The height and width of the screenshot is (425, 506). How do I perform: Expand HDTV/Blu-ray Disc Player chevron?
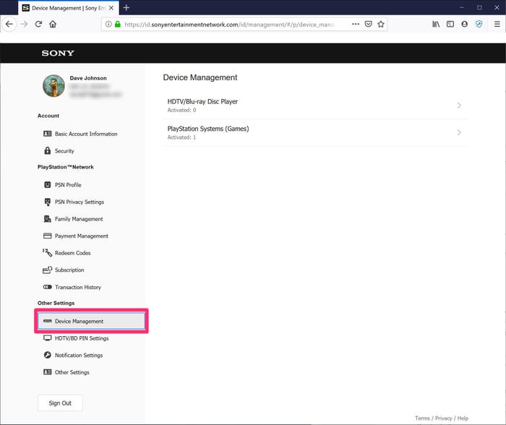coord(459,106)
